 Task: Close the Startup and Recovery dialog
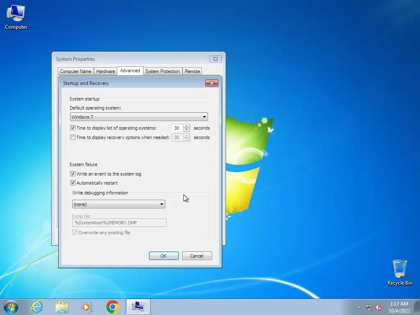point(212,83)
